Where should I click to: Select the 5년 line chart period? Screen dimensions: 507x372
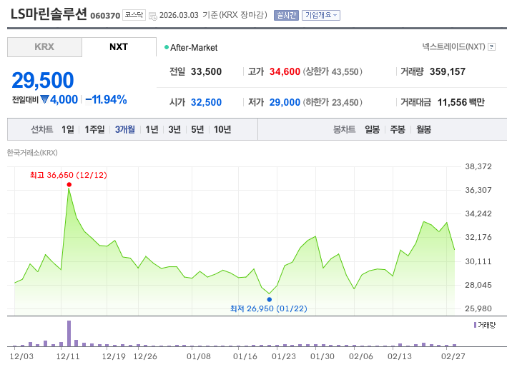coord(197,129)
